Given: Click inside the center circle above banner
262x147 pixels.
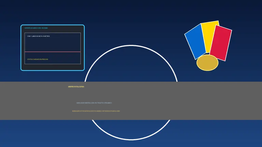Looking at the screenshot, I should click(131, 67).
